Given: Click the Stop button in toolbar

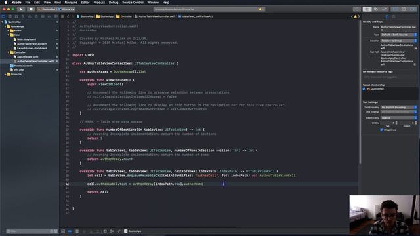Looking at the screenshot, I should click(31, 9).
